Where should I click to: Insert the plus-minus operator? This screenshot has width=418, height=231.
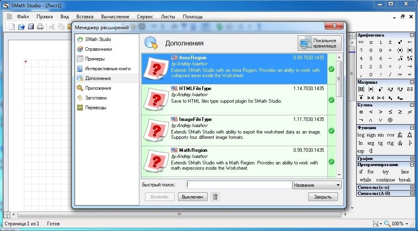pyautogui.click(x=390, y=42)
